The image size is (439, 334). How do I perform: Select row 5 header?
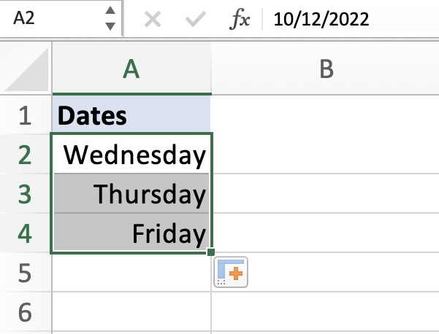[x=26, y=273]
